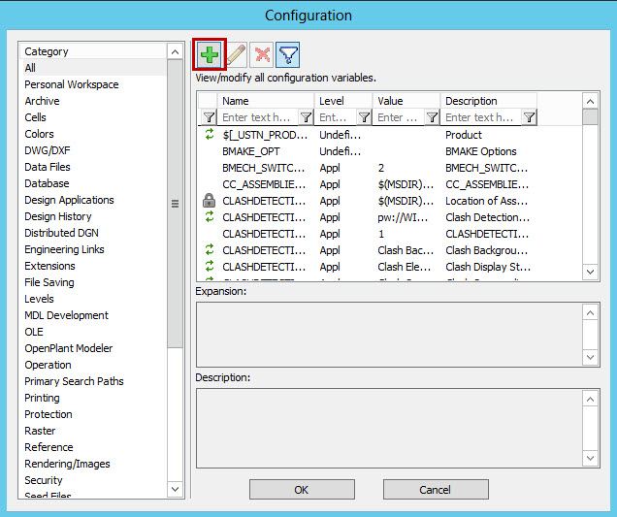Viewport: 617px width, 517px height.
Task: Click the red X Delete variable icon
Action: tap(262, 54)
